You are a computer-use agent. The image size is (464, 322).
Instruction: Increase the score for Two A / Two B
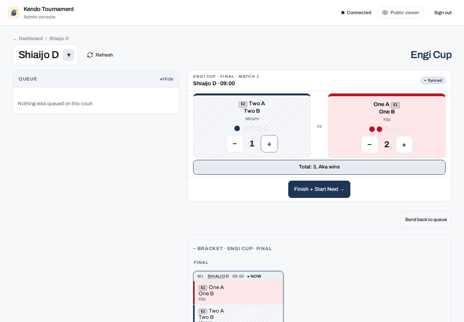[x=269, y=144]
